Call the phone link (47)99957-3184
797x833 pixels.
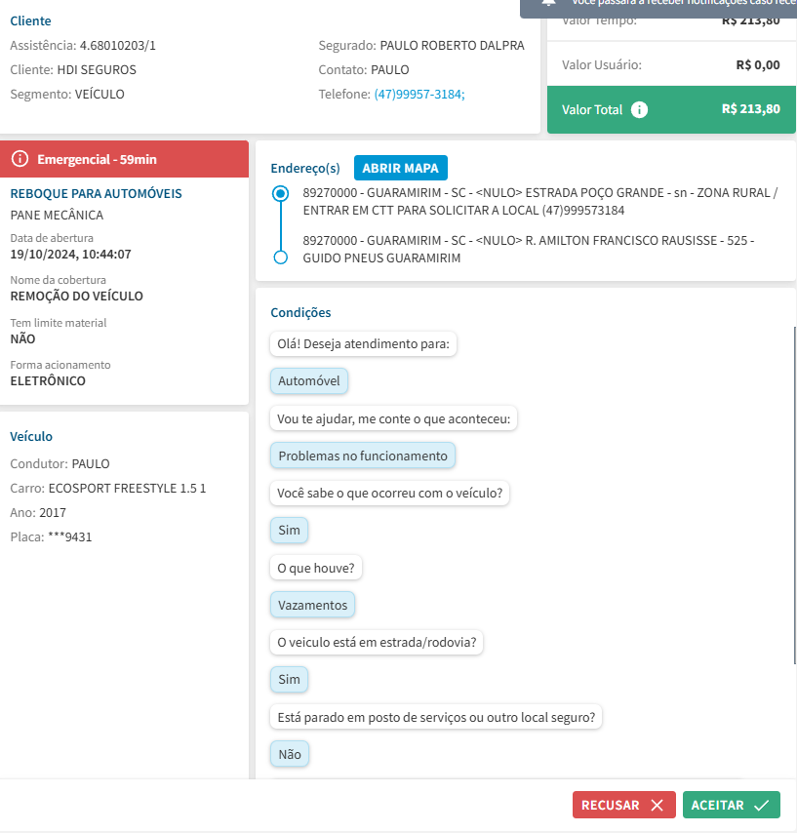click(419, 94)
